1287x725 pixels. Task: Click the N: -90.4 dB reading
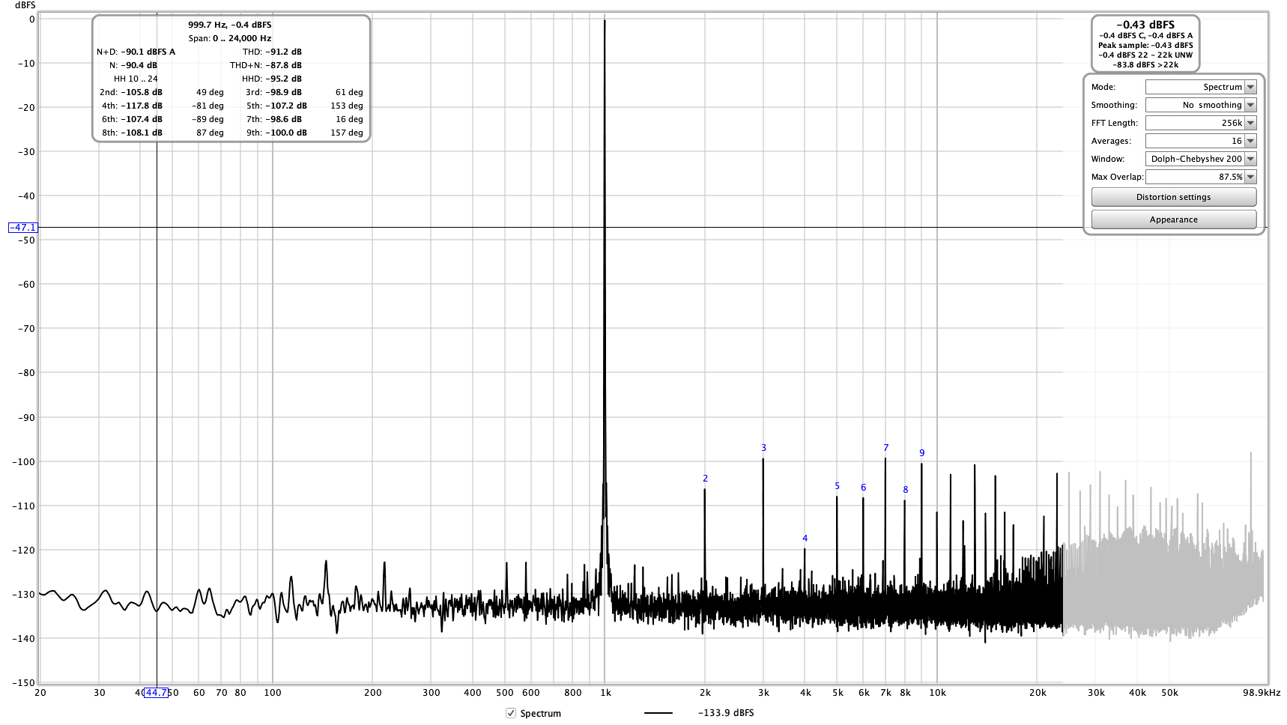pyautogui.click(x=133, y=65)
